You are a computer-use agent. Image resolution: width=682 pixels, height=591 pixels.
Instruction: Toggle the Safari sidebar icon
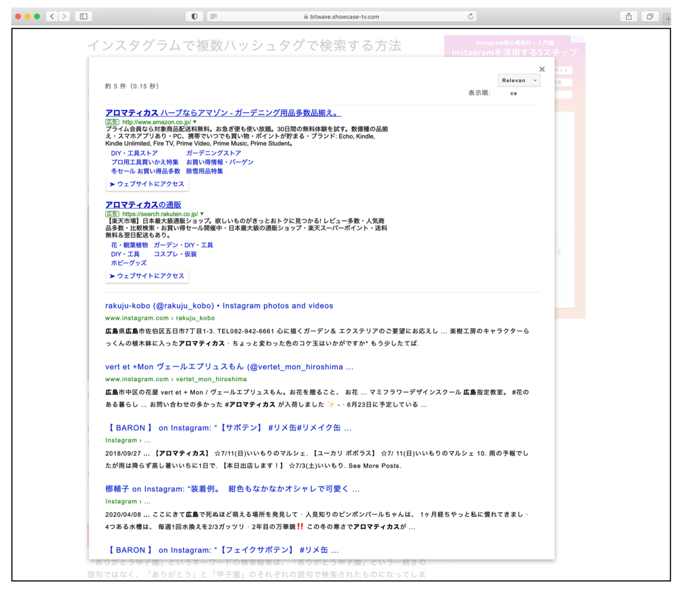coord(83,16)
